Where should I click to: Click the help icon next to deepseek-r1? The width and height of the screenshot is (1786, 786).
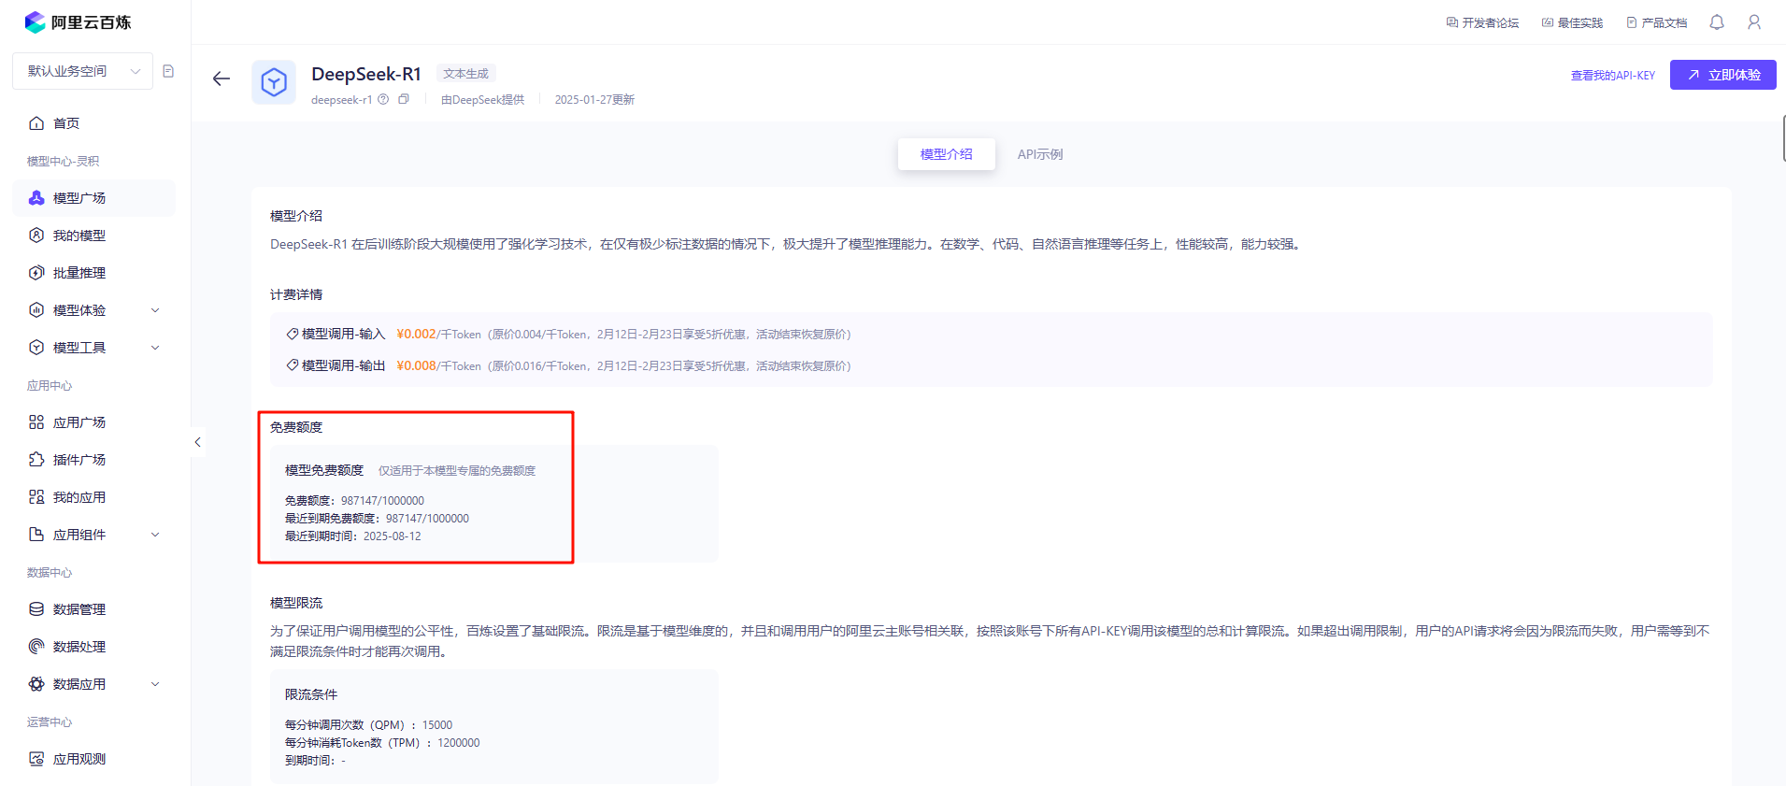click(x=383, y=99)
